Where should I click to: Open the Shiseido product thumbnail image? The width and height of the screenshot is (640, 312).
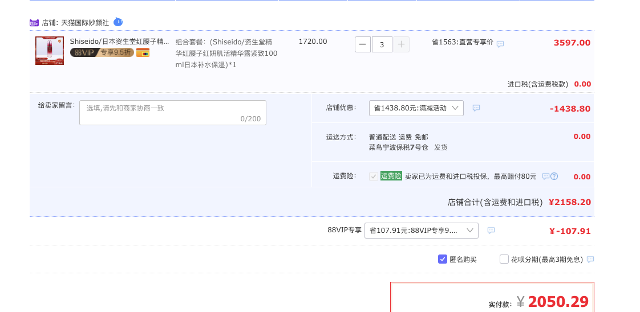click(50, 51)
